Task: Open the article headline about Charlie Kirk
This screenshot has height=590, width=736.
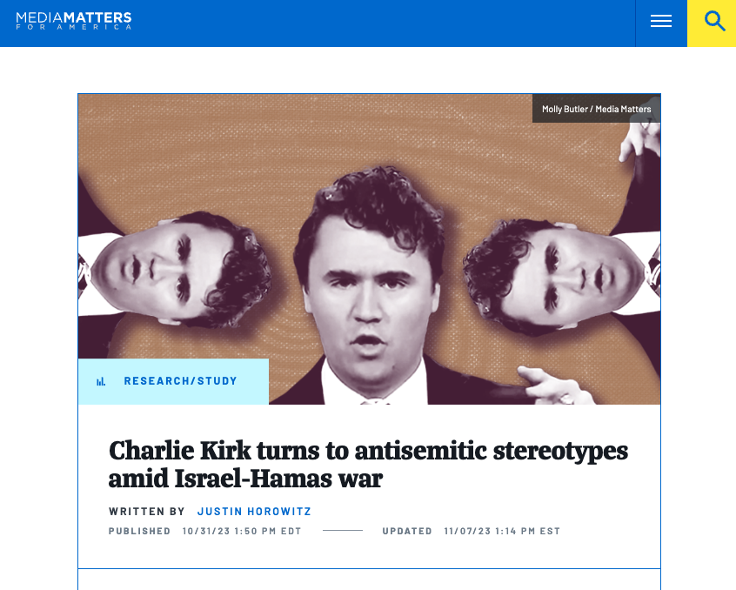Action: coord(368,464)
